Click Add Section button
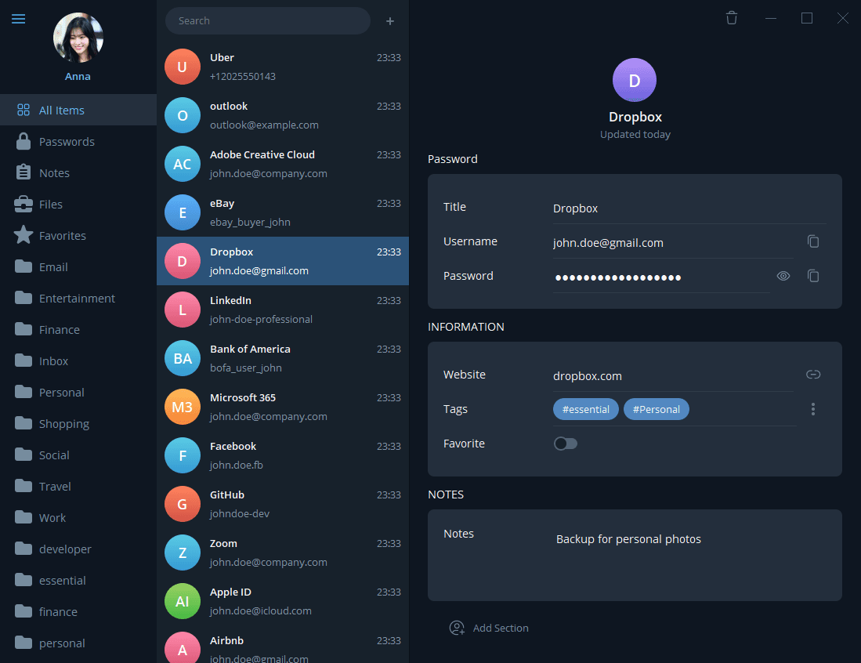Screen dimensions: 861x663 tap(489, 628)
